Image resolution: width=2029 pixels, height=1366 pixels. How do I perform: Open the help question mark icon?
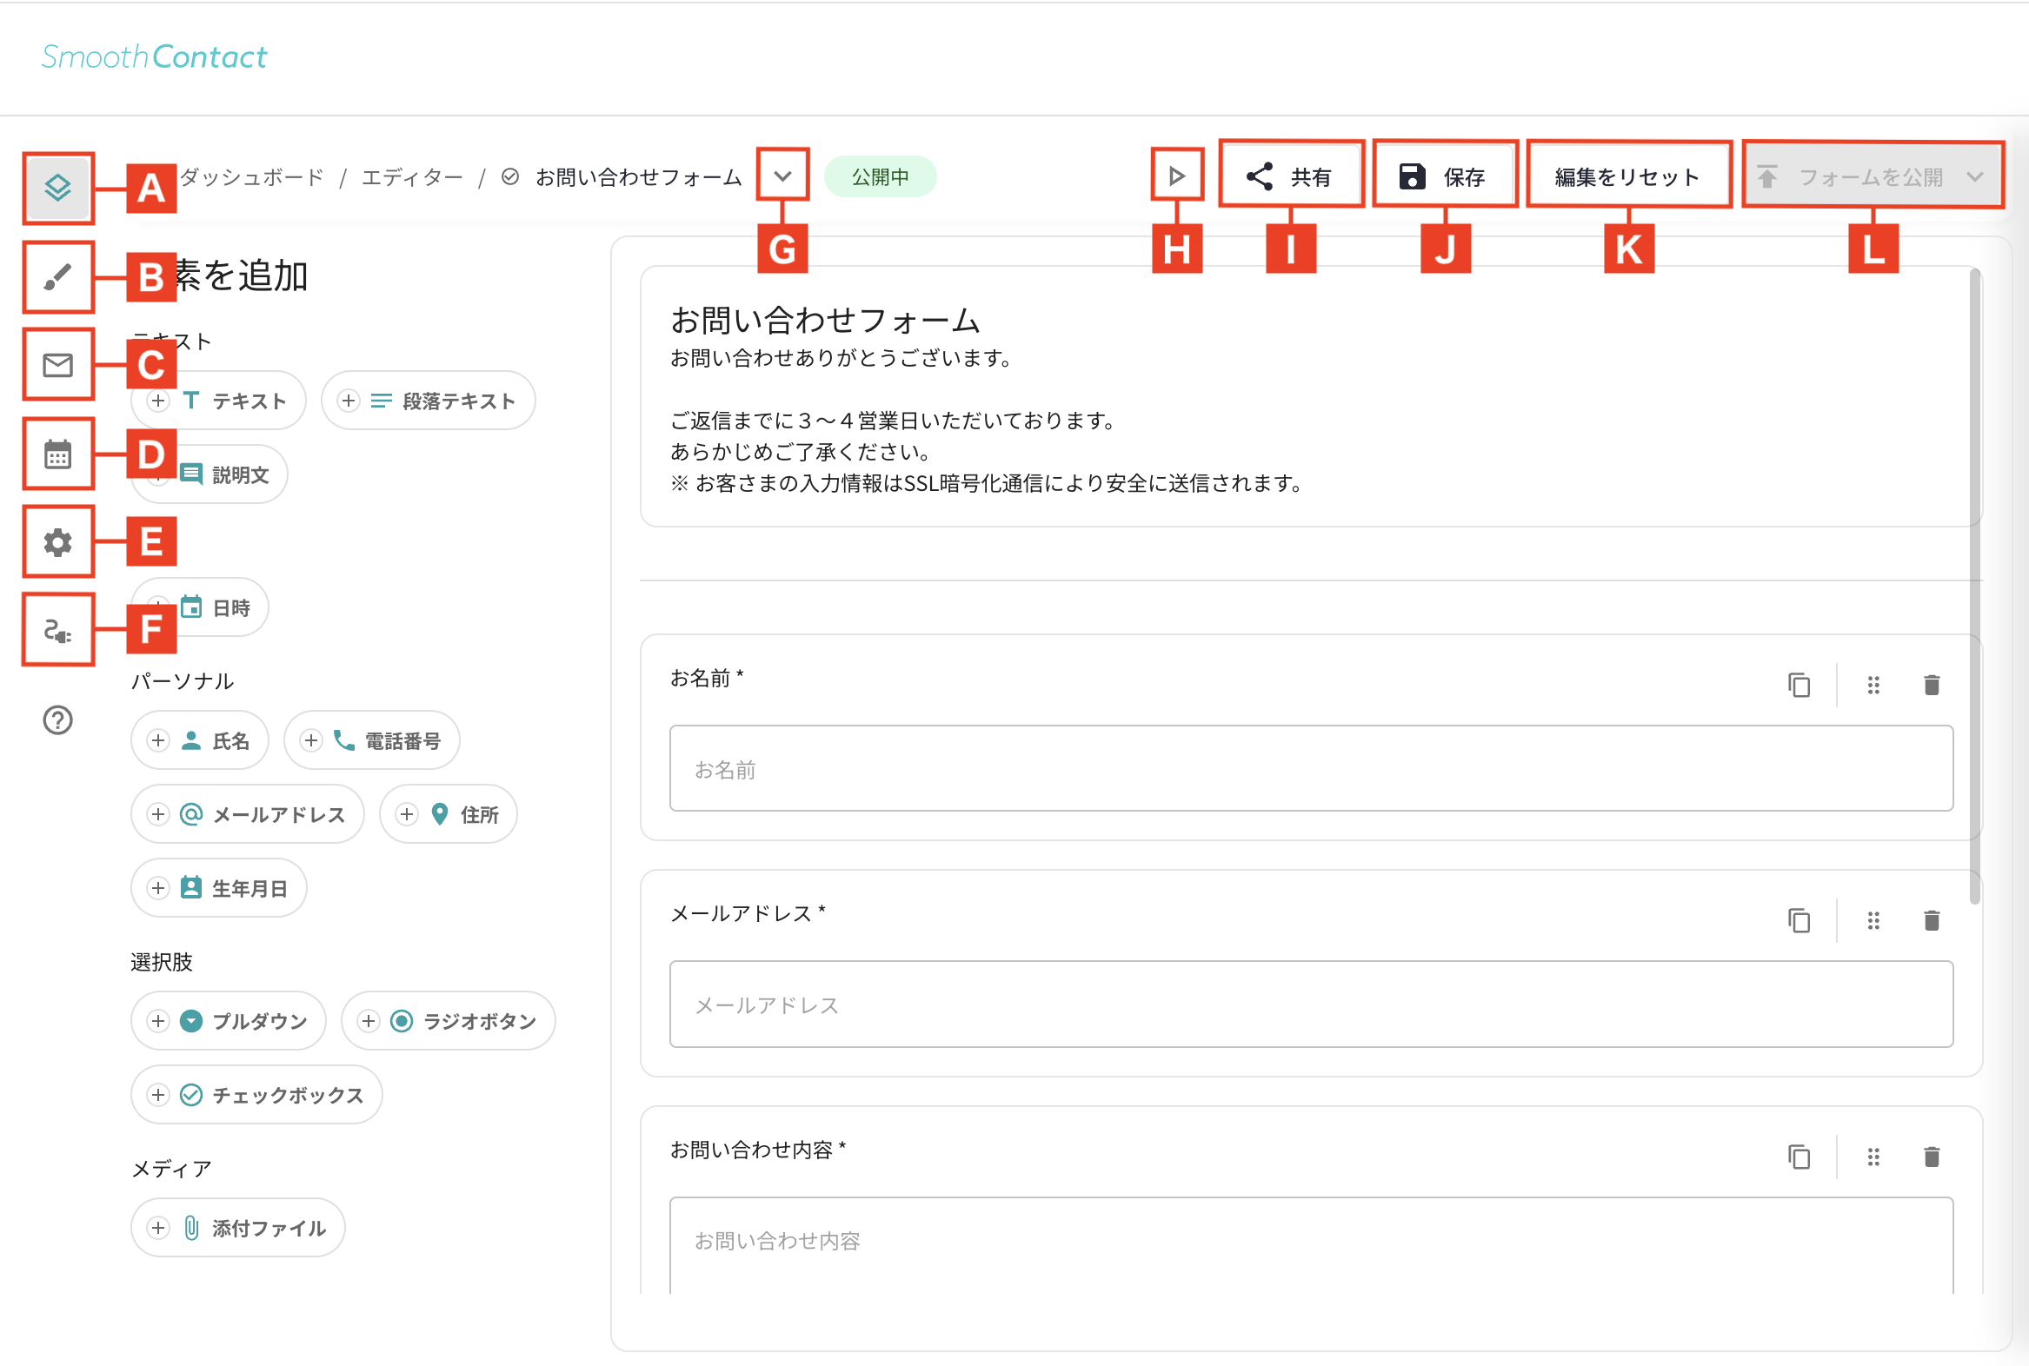57,720
